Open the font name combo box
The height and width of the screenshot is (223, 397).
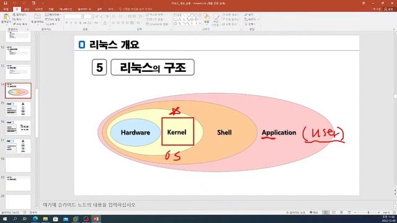pyautogui.click(x=74, y=17)
